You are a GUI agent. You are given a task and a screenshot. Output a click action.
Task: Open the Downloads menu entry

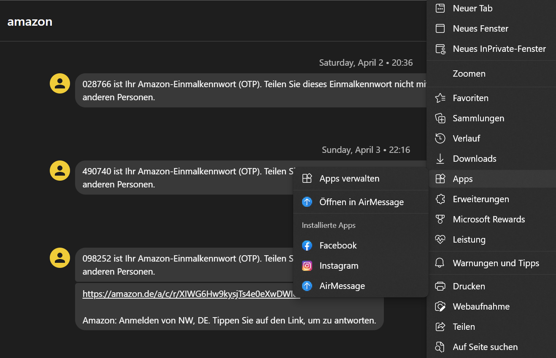491,159
